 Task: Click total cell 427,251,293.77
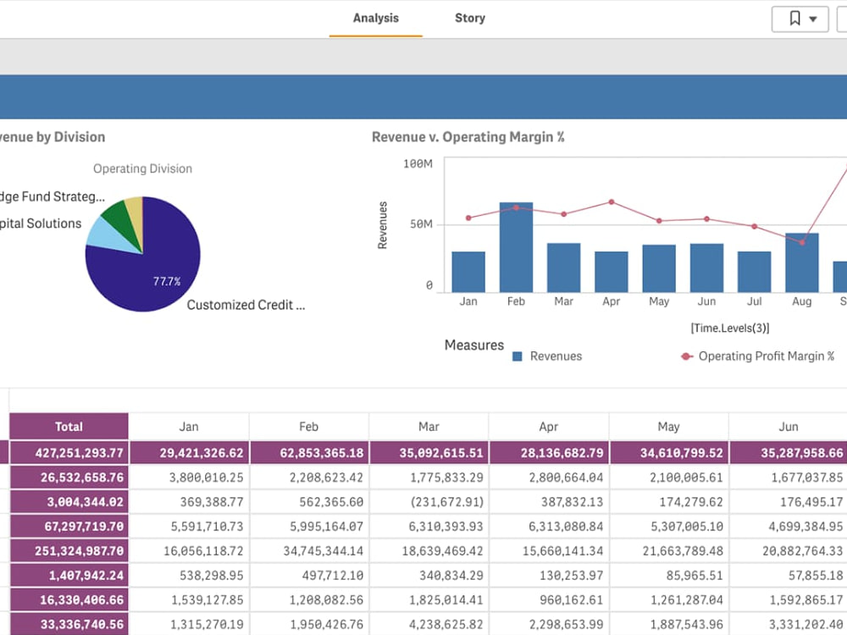pos(69,452)
